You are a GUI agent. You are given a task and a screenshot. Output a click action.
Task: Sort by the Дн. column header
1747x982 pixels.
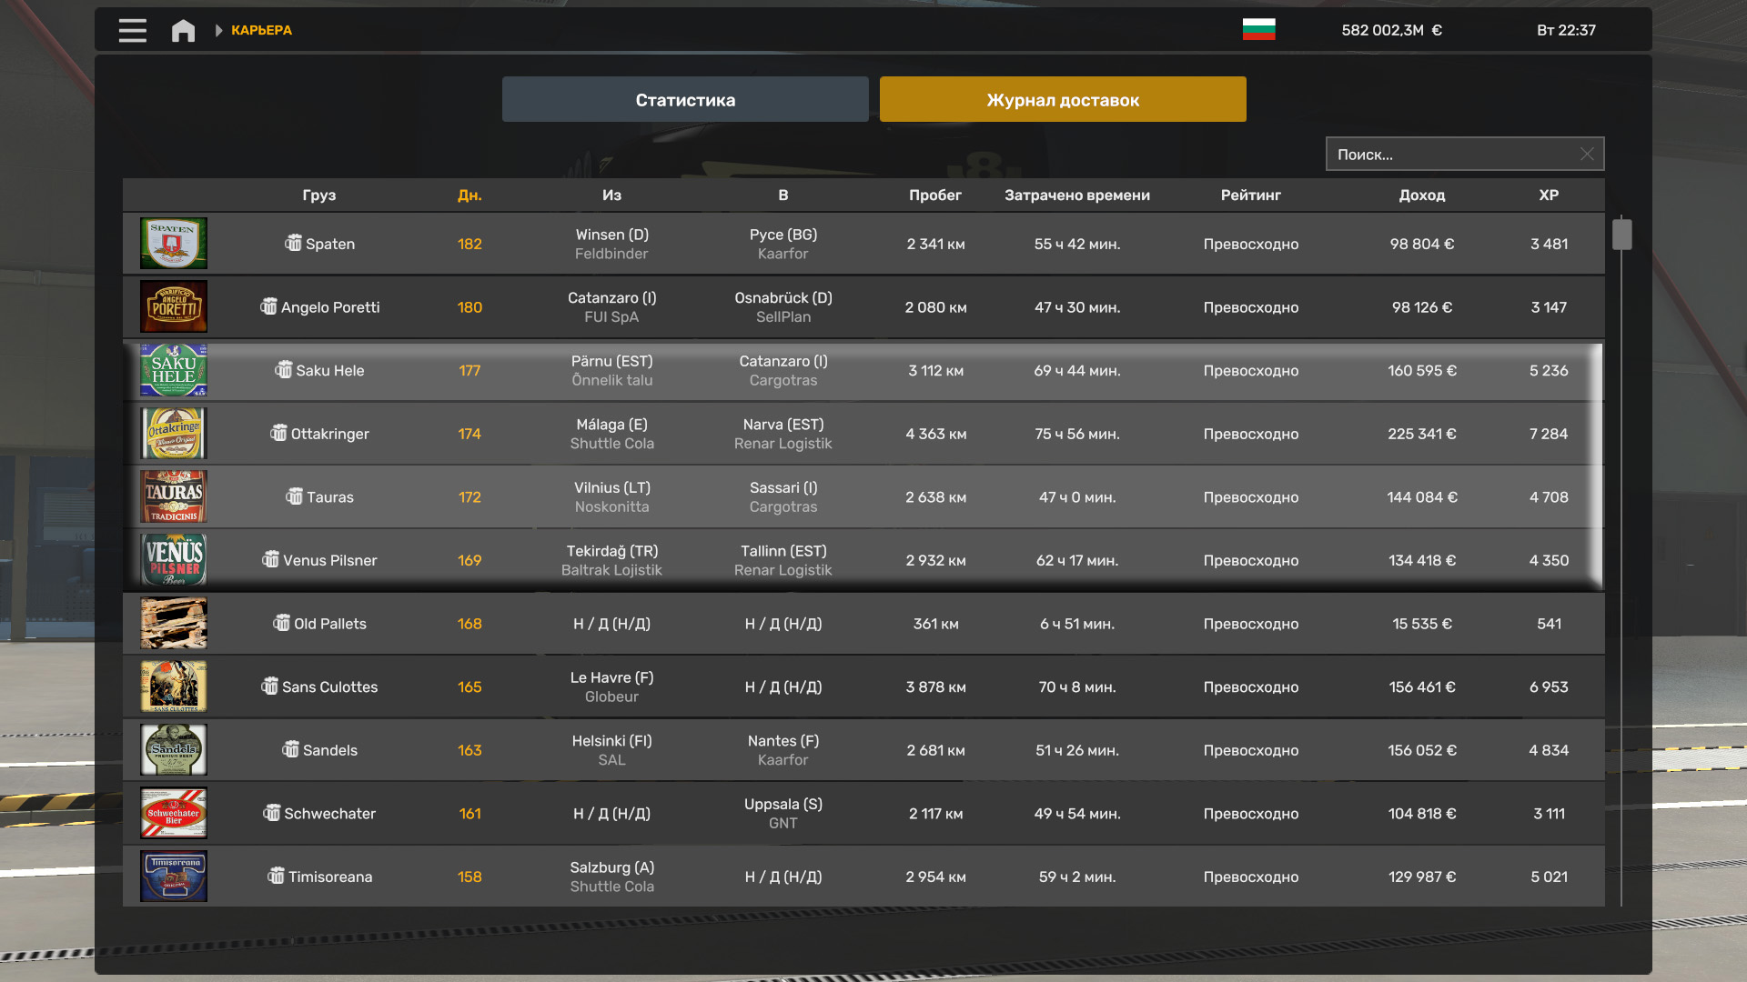coord(470,195)
